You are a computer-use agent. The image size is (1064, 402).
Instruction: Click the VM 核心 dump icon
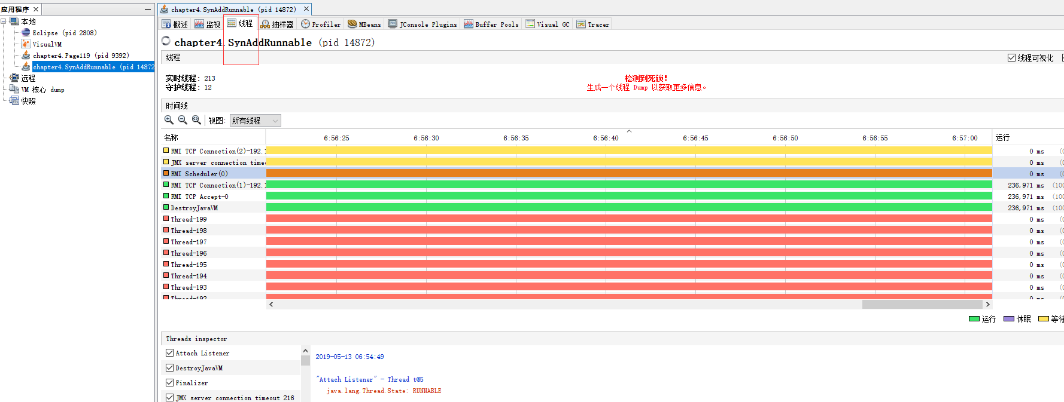click(14, 90)
